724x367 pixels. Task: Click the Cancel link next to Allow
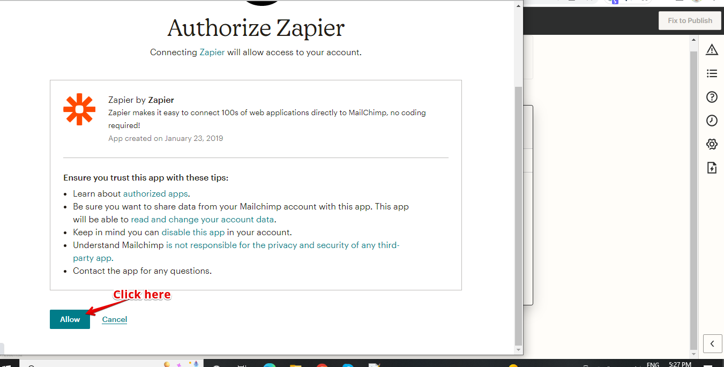[115, 319]
